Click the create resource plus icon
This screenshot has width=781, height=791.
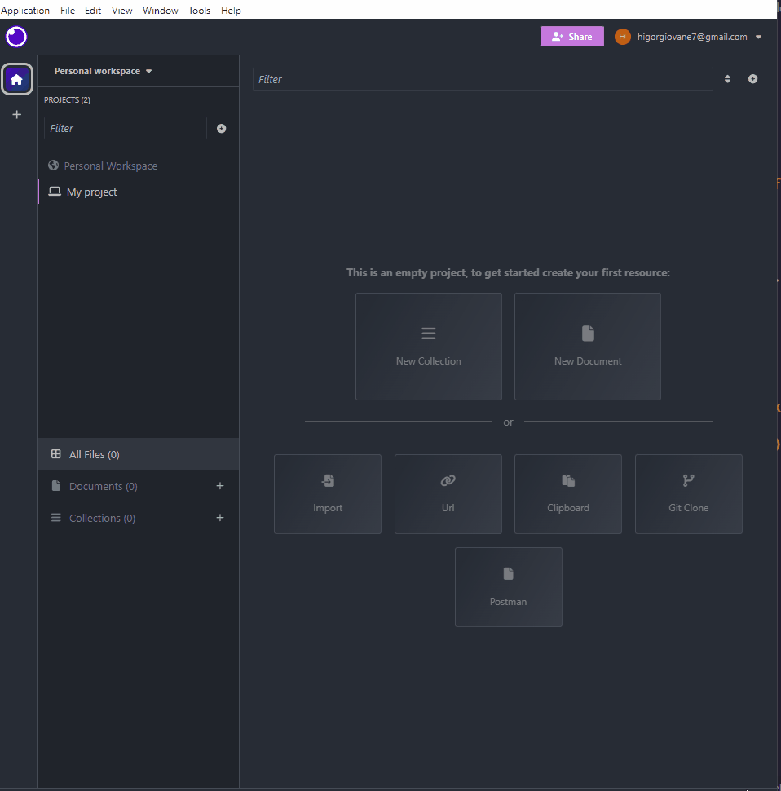click(x=752, y=79)
